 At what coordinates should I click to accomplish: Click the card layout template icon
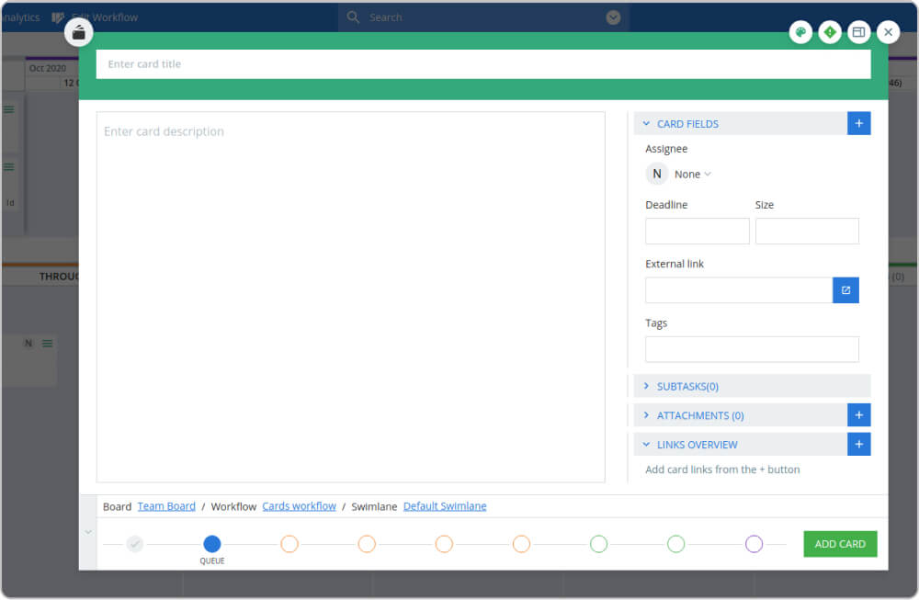point(858,32)
